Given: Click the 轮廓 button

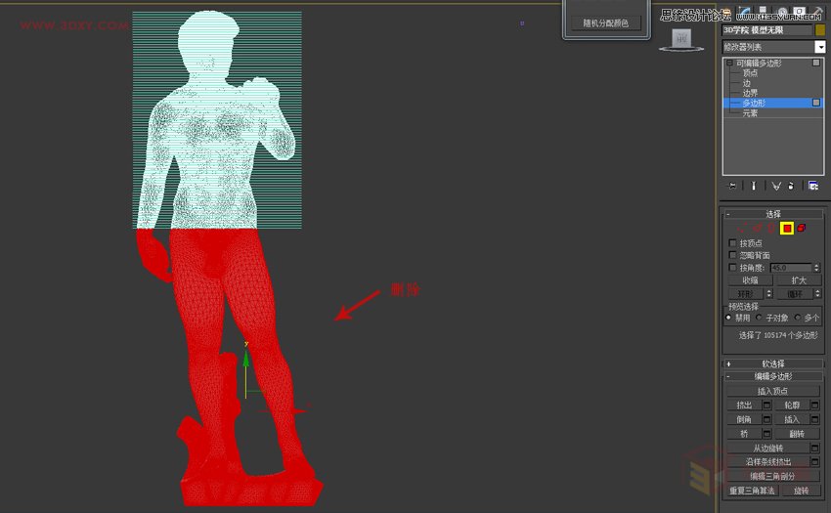Looking at the screenshot, I should [792, 405].
